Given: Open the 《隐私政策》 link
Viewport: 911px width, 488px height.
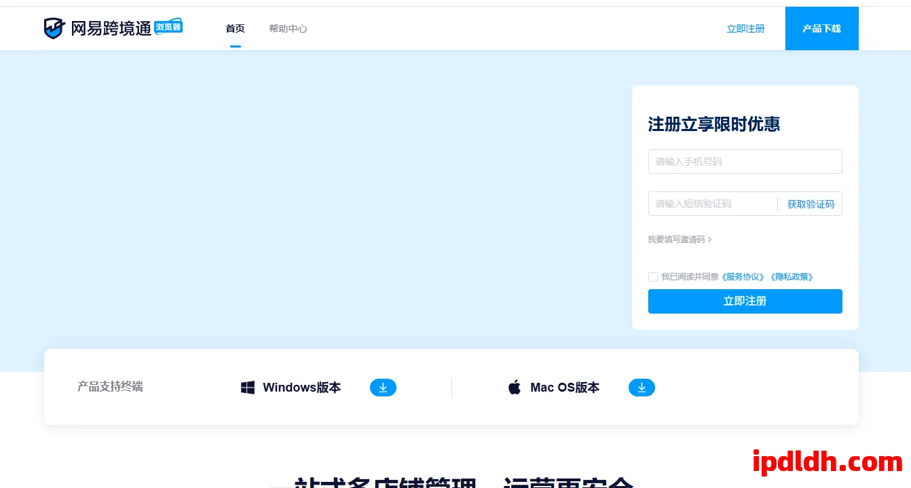Looking at the screenshot, I should pos(791,277).
